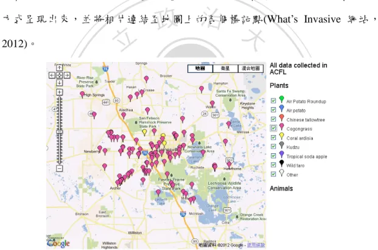This screenshot has height=250, width=378.
Task: Zoom out with the minus button
Action: click(x=59, y=168)
